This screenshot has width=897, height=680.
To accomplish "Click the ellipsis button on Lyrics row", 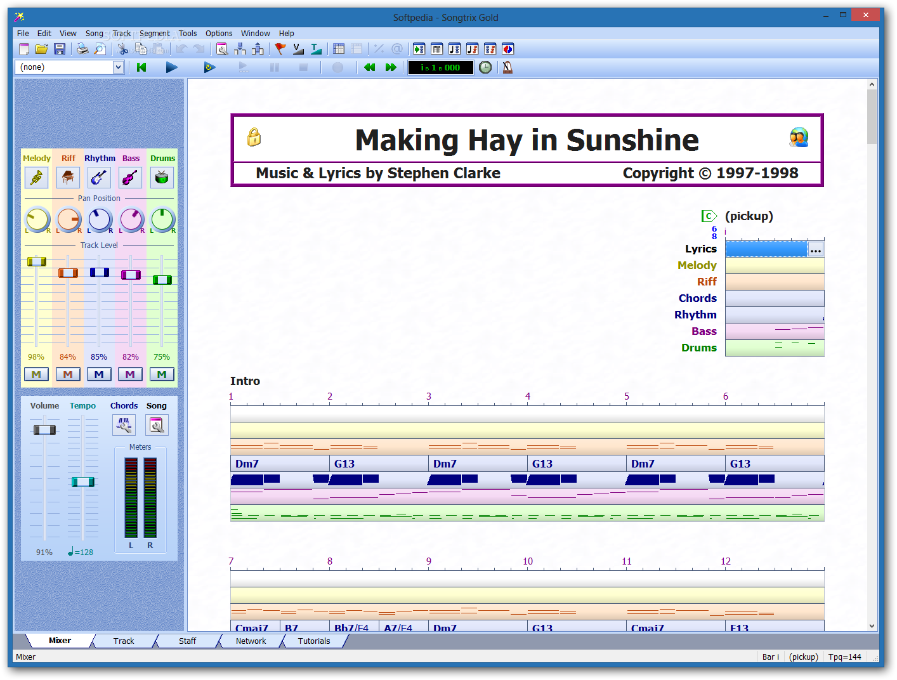I will [x=815, y=249].
